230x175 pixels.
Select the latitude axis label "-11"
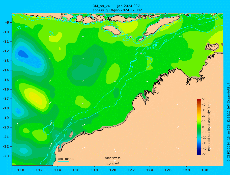(x=6, y=42)
